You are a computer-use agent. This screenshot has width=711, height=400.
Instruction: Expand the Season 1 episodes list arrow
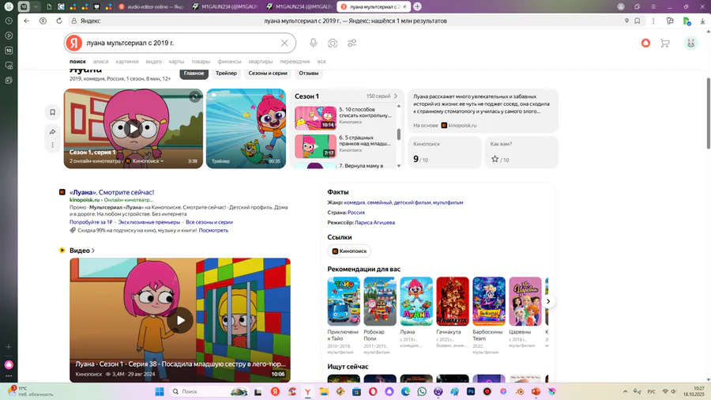(396, 96)
